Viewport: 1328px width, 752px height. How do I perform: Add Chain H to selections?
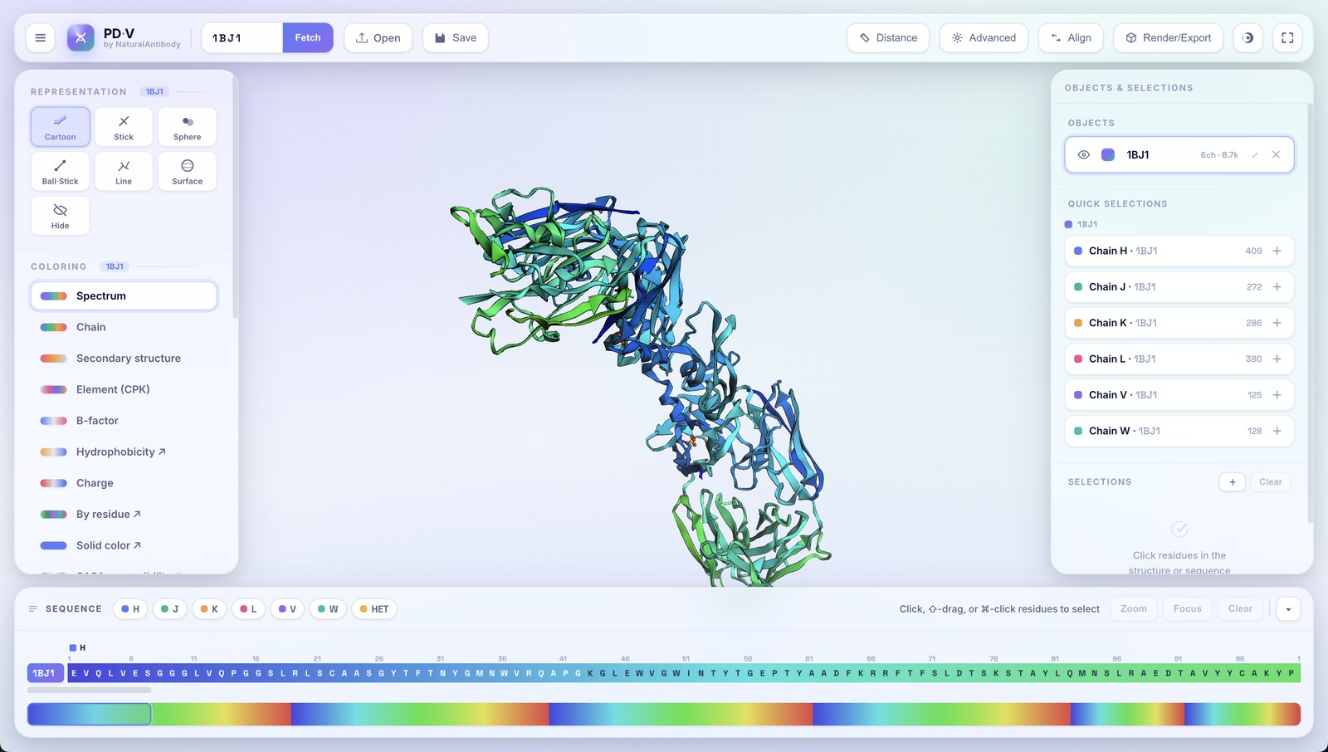[x=1277, y=251]
